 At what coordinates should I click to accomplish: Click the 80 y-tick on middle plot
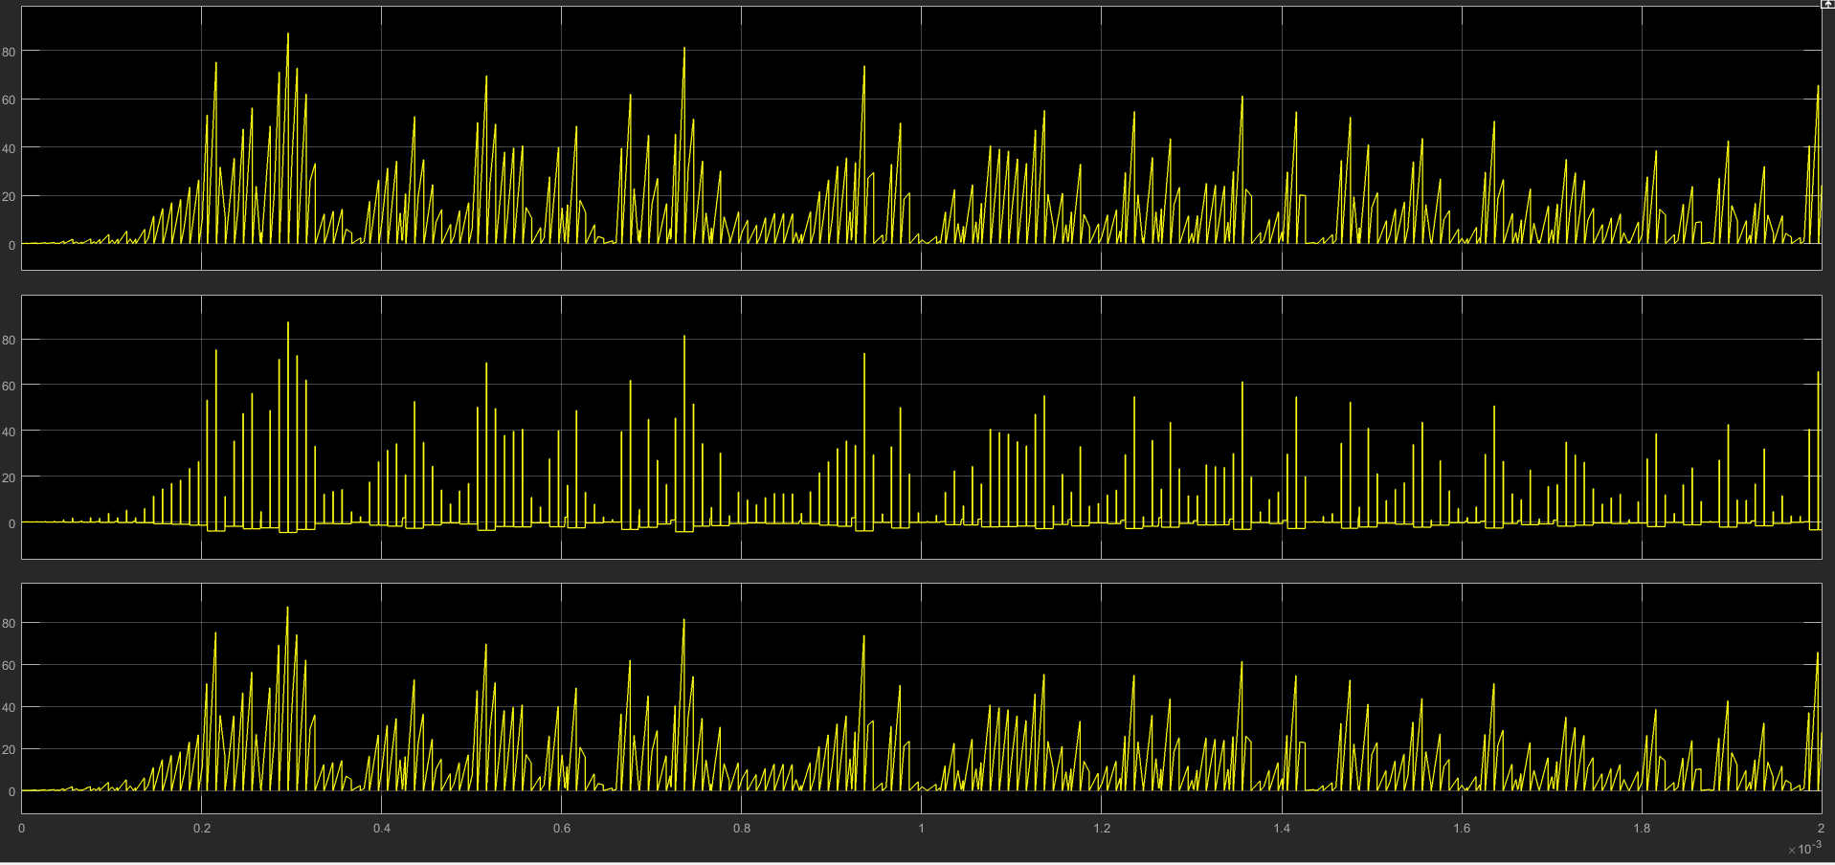[x=10, y=340]
